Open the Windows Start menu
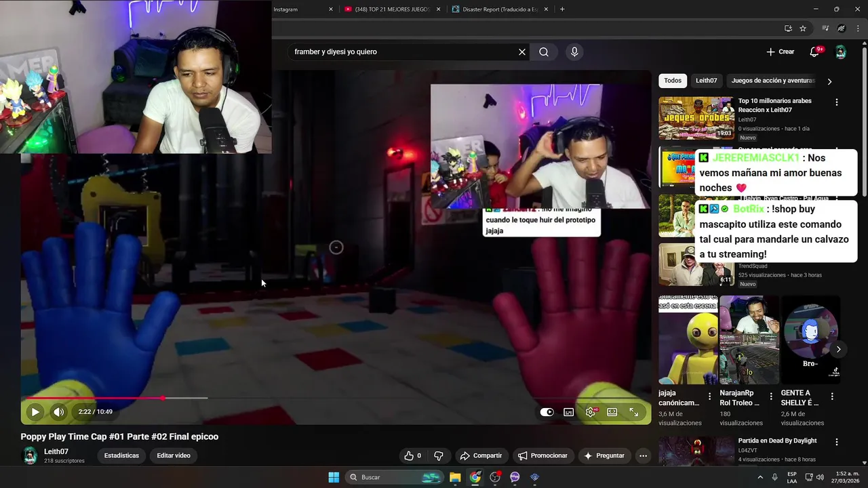The height and width of the screenshot is (488, 868). (x=334, y=477)
